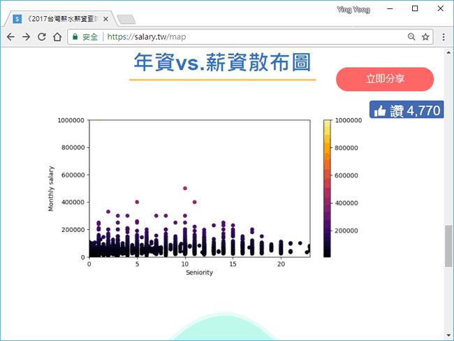Click the 立即分享 share button
This screenshot has height=341, width=454.
(385, 79)
